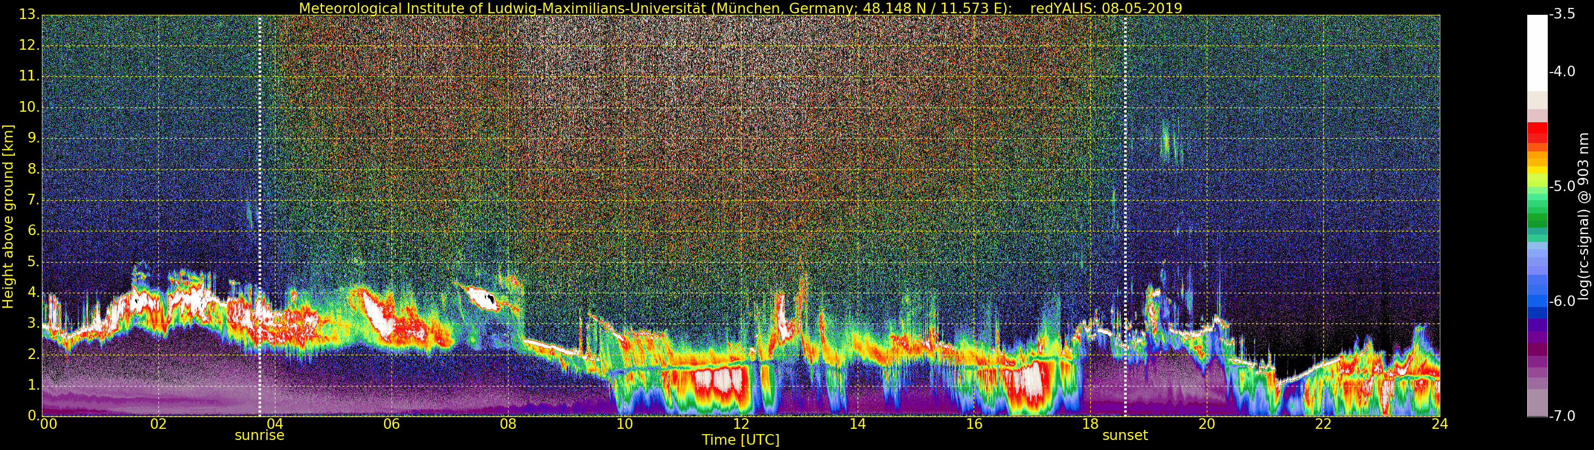Click the '08' time tick label
This screenshot has width=1594, height=450.
tap(508, 424)
